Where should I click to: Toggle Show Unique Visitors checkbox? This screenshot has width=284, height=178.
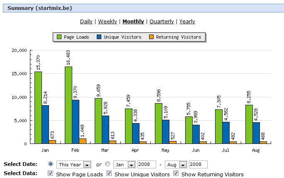[109, 173]
